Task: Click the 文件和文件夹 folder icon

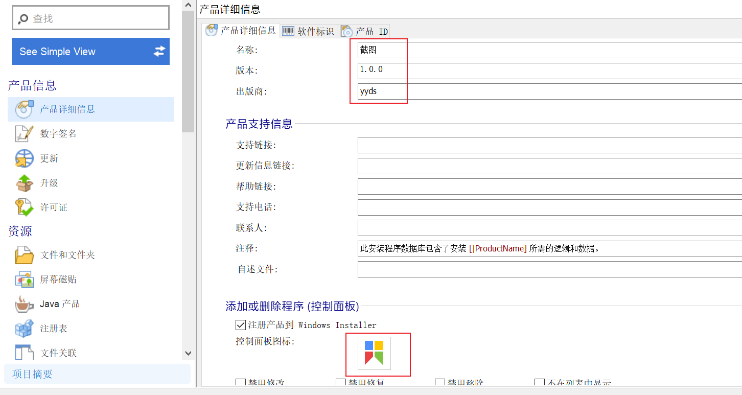Action: (24, 255)
